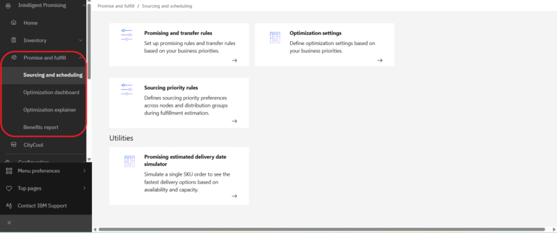Click the Promise and fulfill box icon
Screen dimensions: 557x233
pos(14,58)
